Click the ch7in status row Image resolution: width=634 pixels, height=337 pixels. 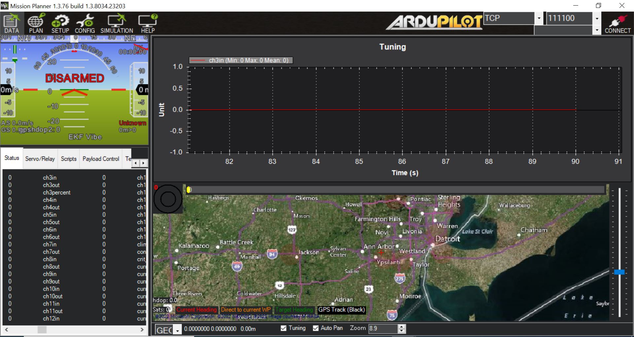75,244
